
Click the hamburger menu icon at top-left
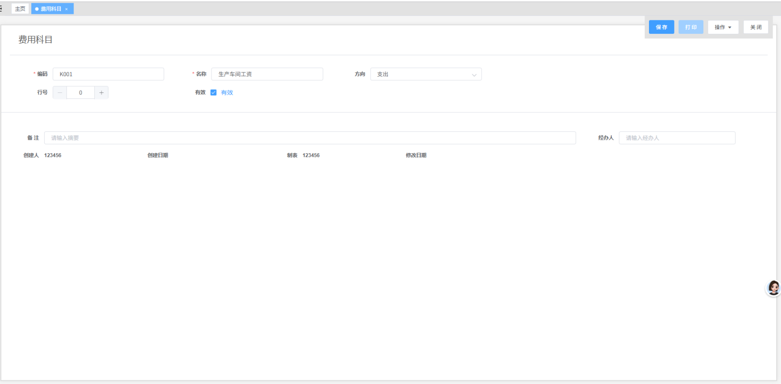1,9
